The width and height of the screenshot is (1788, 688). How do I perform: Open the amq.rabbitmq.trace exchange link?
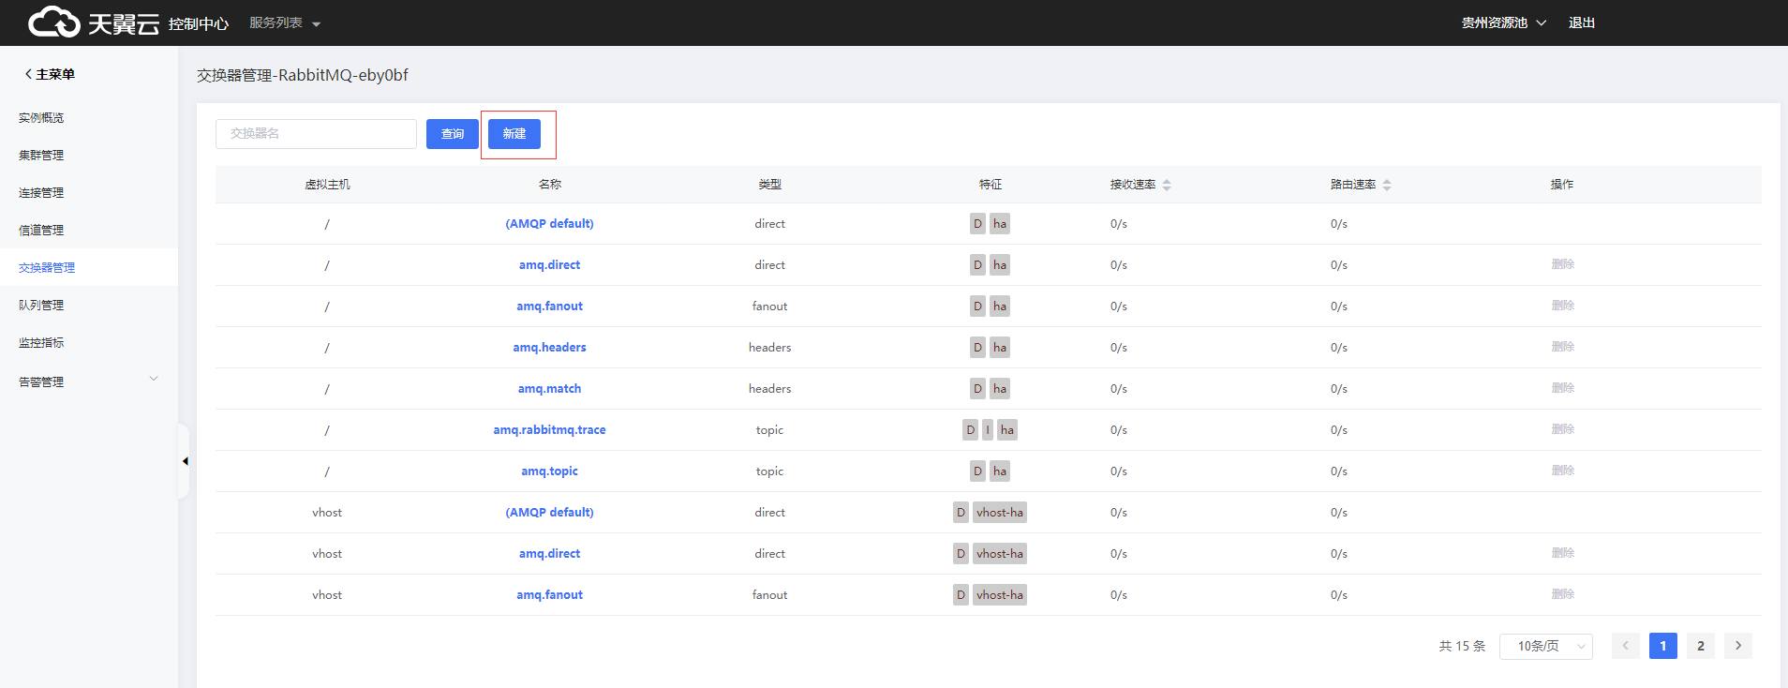point(549,430)
